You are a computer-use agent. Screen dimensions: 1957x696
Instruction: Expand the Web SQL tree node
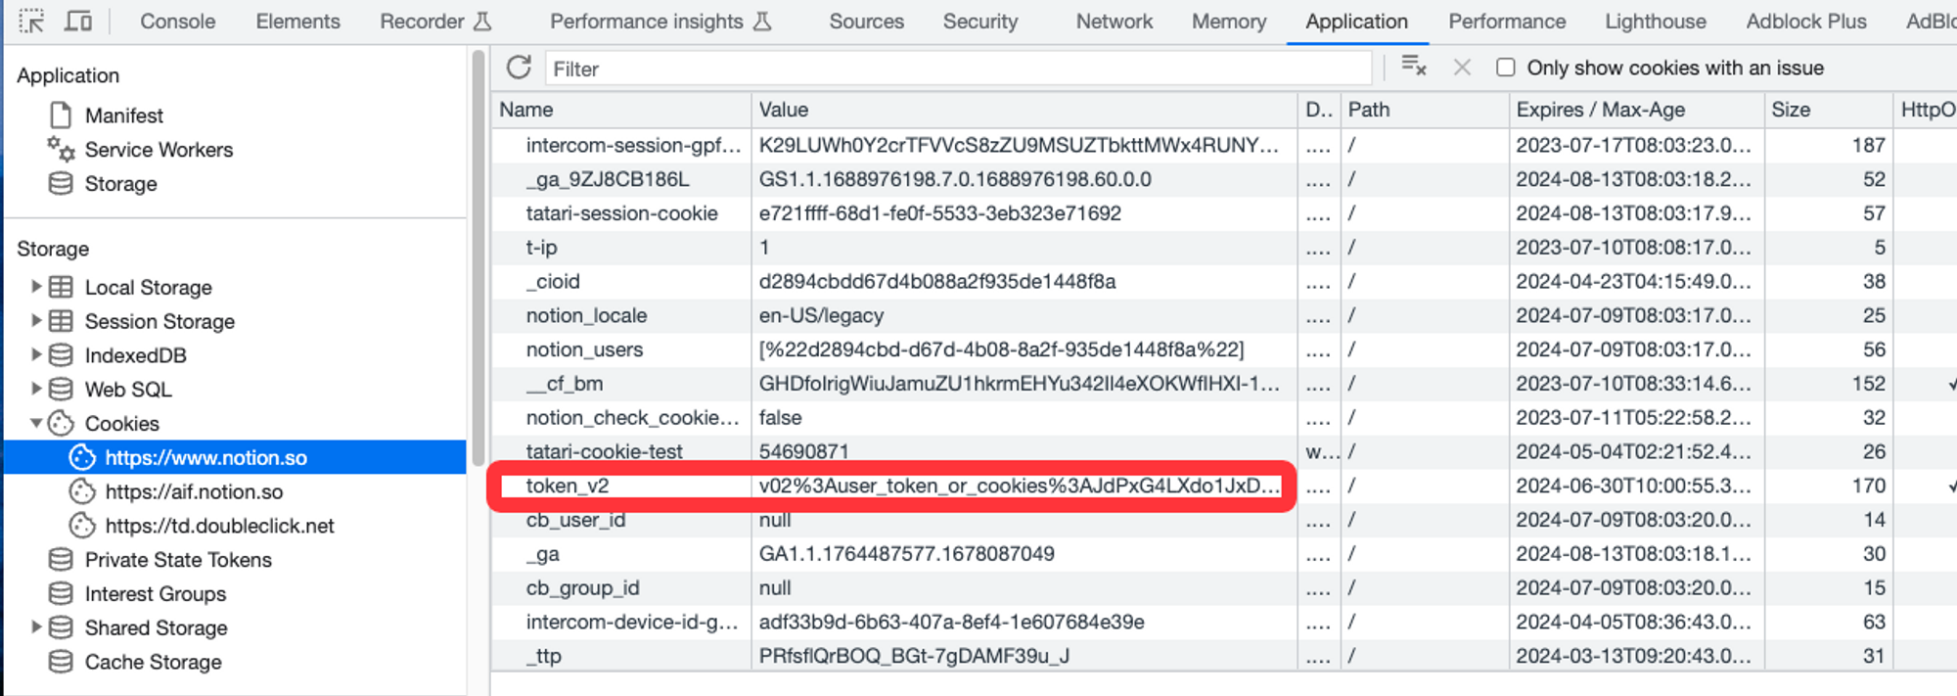(x=36, y=390)
